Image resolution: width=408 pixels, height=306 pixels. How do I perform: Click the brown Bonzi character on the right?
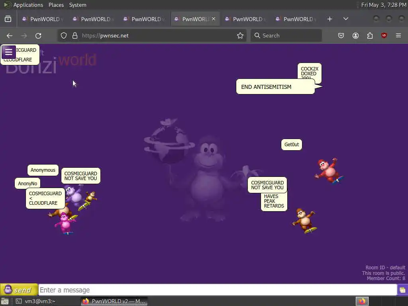click(304, 221)
